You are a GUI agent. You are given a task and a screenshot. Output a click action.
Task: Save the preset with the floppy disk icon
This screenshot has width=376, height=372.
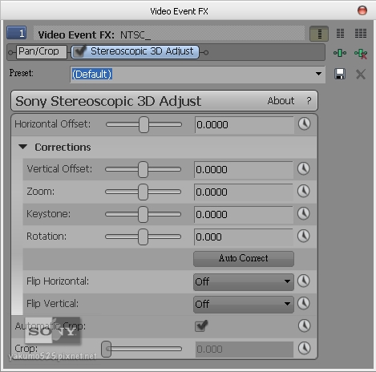pyautogui.click(x=340, y=74)
